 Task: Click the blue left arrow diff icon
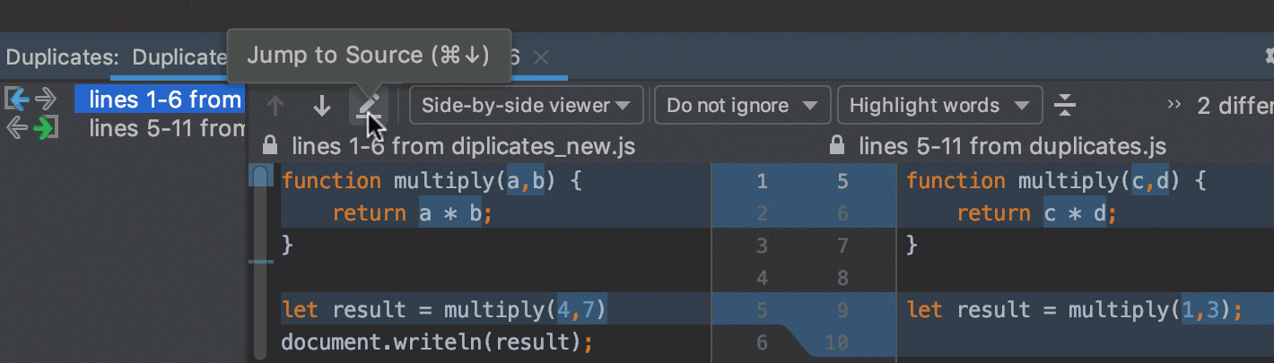pyautogui.click(x=17, y=99)
